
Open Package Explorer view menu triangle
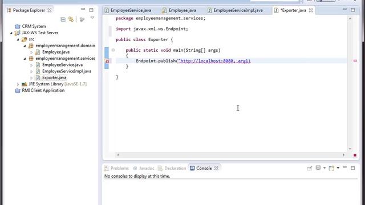pos(92,18)
